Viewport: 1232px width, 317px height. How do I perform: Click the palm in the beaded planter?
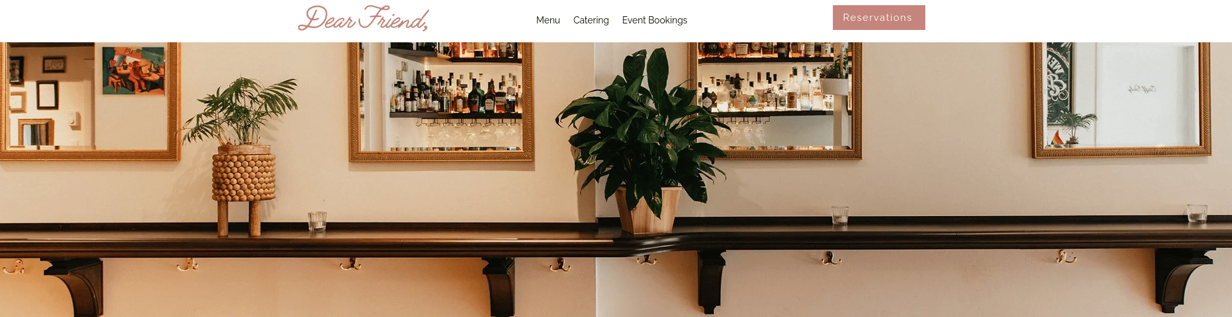[240, 111]
